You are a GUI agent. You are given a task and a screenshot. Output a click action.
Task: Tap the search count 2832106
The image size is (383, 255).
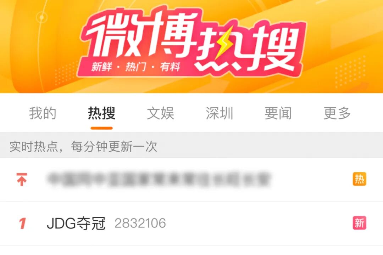coord(140,223)
